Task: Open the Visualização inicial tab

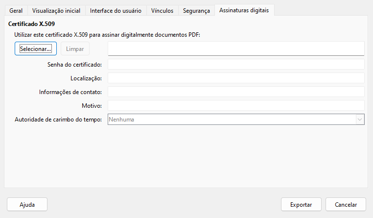Action: pyautogui.click(x=56, y=10)
